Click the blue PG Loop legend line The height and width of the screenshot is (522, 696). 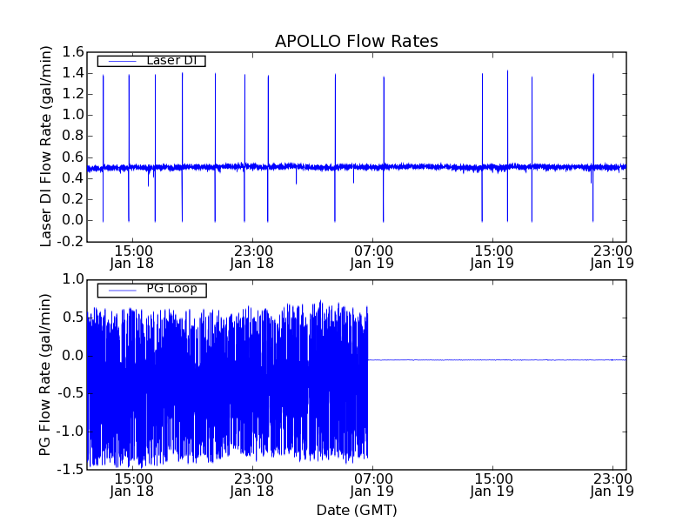click(x=122, y=291)
